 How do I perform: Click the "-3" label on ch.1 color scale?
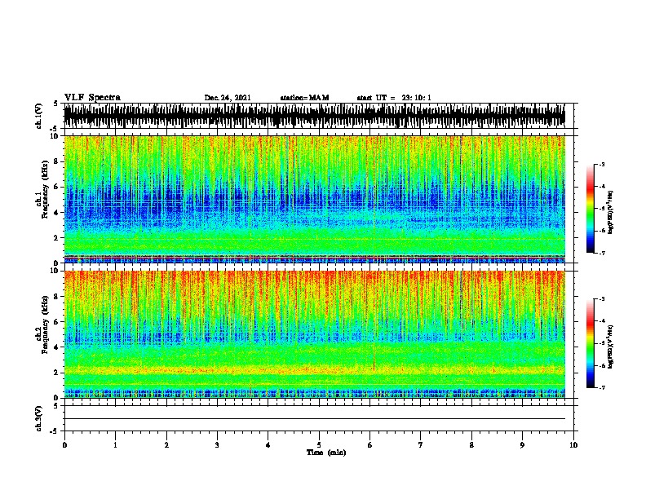602,164
